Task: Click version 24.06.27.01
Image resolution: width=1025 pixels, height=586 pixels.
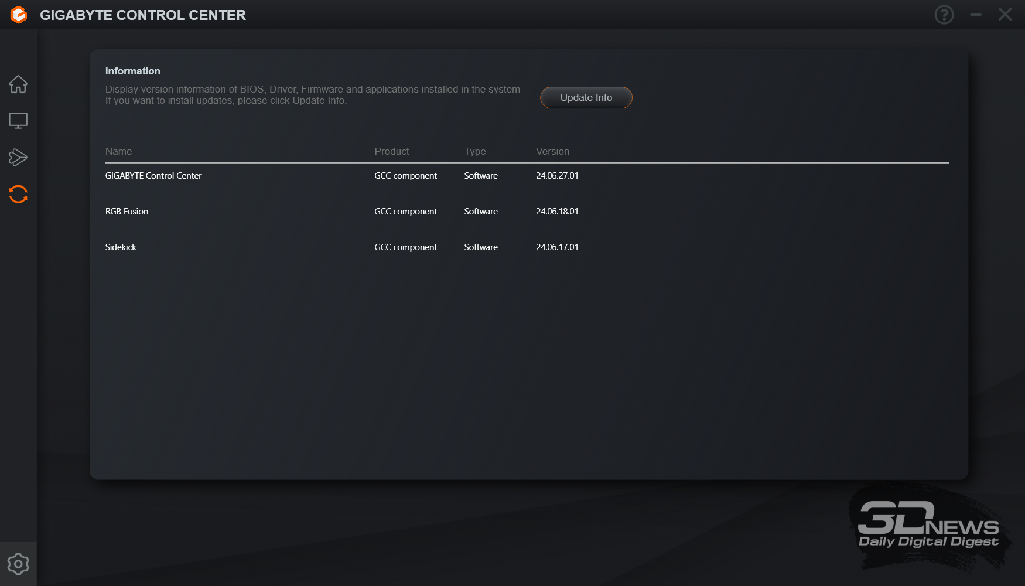Action: 557,176
